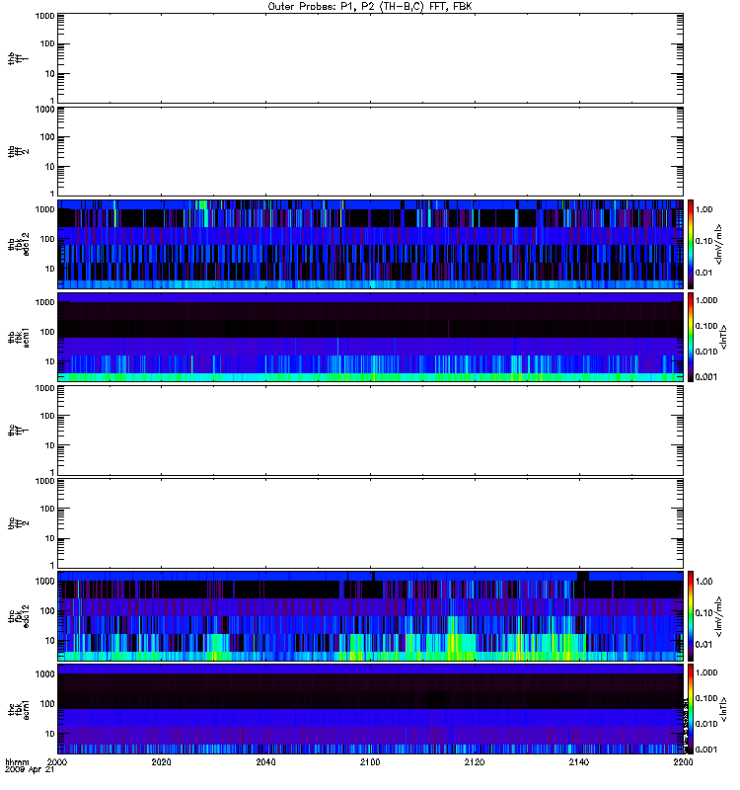740x790 pixels.
Task: Click the "10" tick label of thc fbk scm1 panel
Action: (50, 734)
